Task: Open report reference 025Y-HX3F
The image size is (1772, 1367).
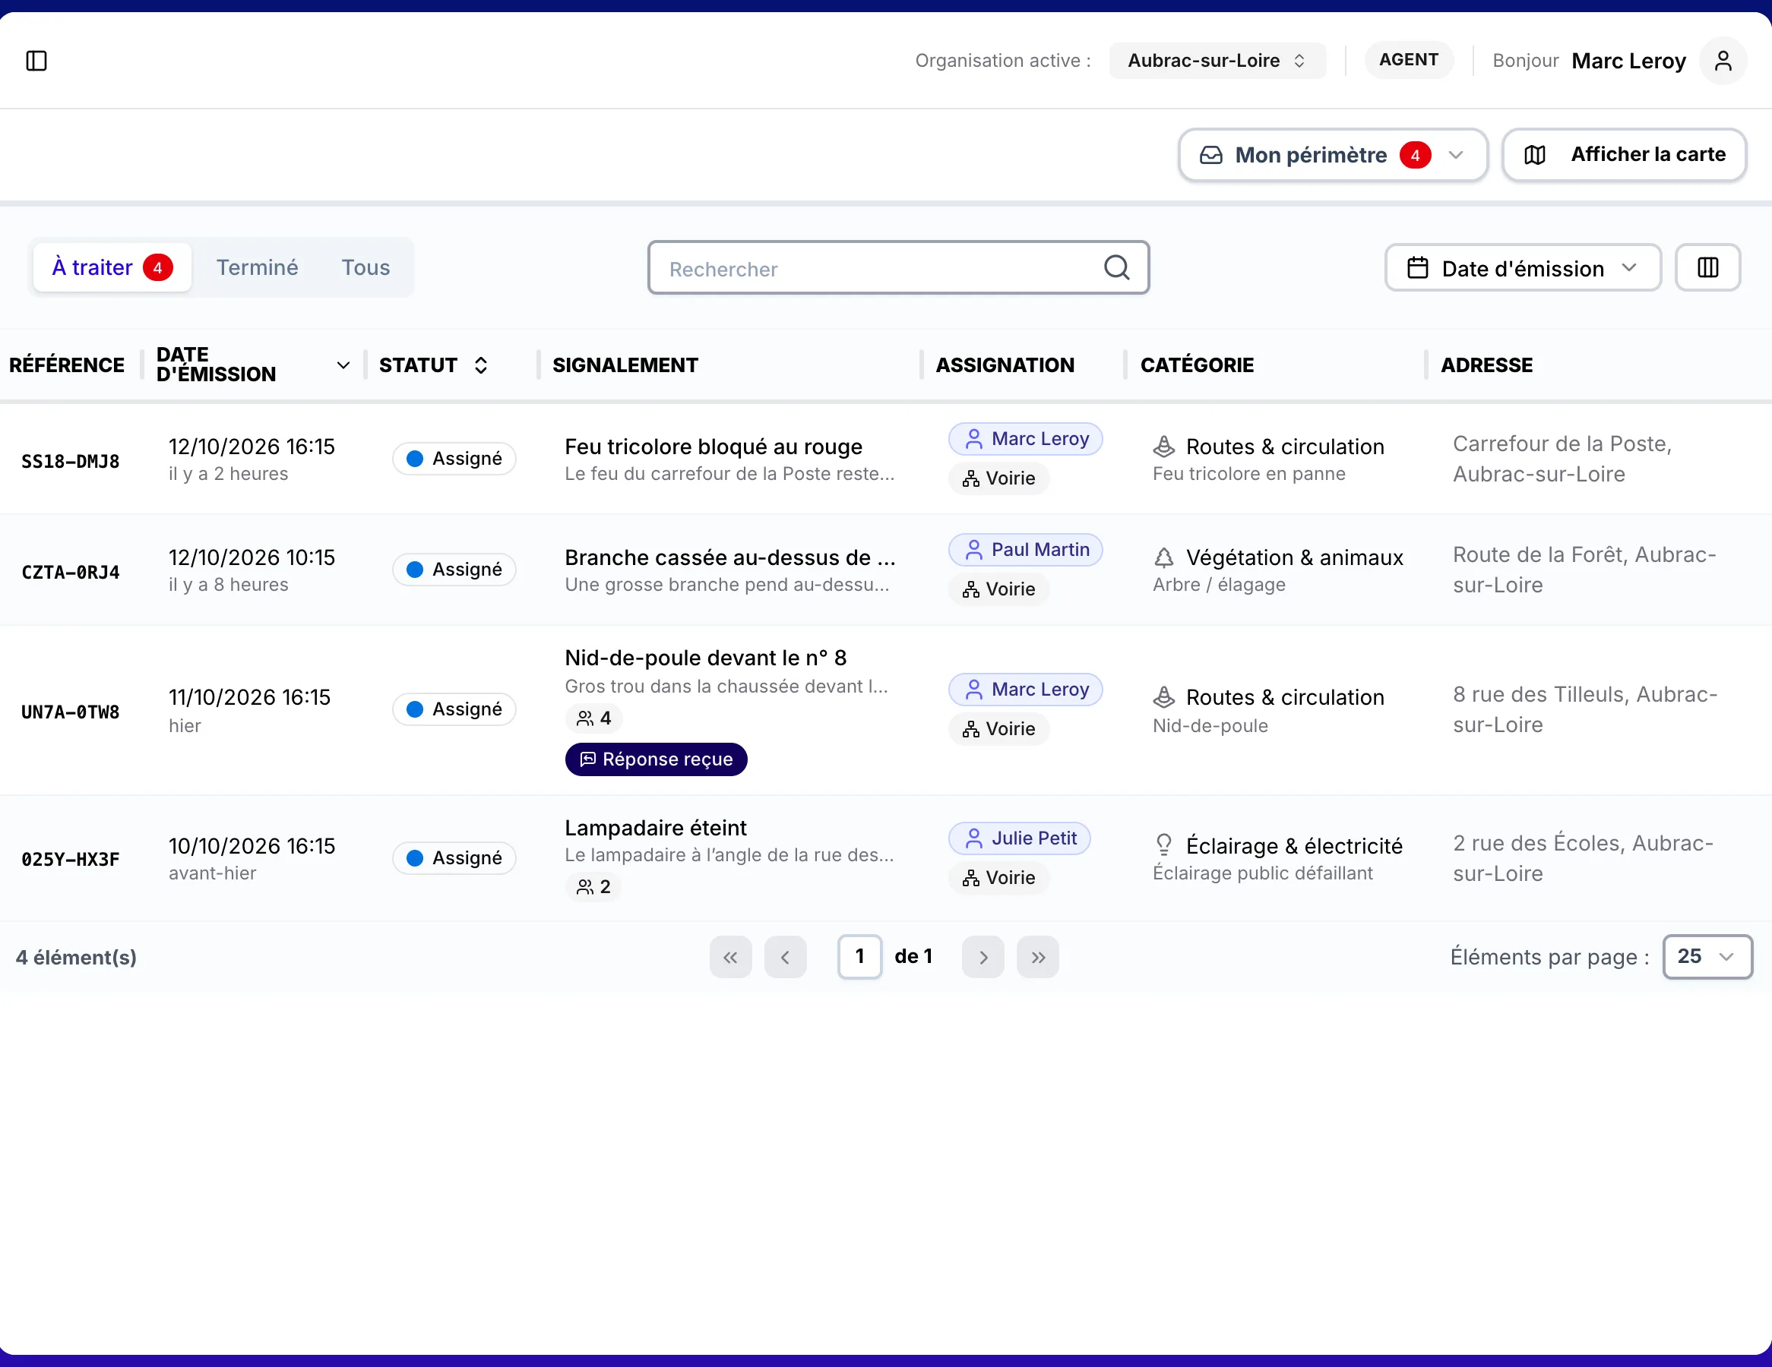Action: click(71, 860)
